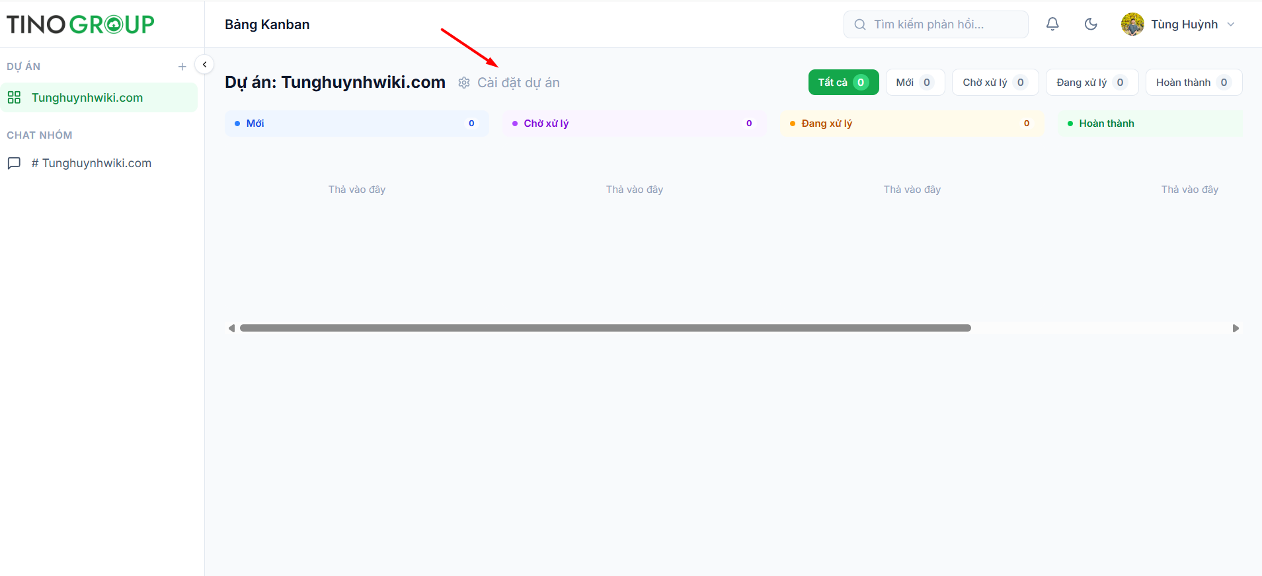1262x576 pixels.
Task: Click the Hoàn thành column header
Action: [1150, 124]
